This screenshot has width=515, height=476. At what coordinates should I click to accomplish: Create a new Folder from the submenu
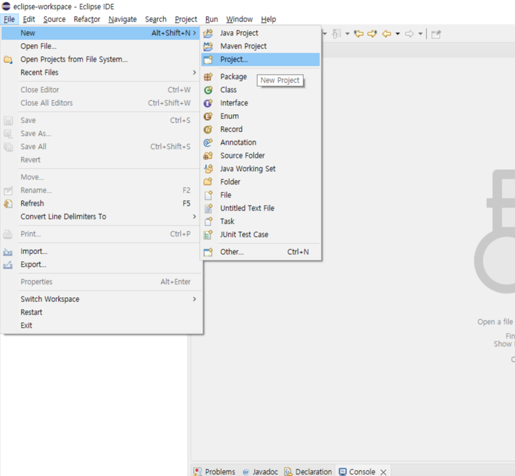coord(260,182)
